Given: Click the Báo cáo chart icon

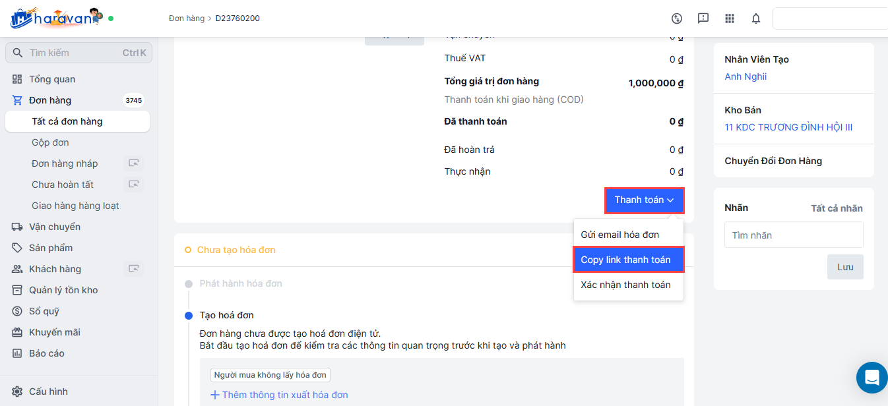Looking at the screenshot, I should point(17,353).
